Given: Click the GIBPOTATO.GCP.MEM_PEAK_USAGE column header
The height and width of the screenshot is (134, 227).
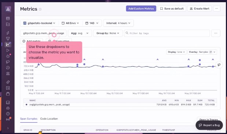Looking at the screenshot, I should pyautogui.click(x=136, y=130).
